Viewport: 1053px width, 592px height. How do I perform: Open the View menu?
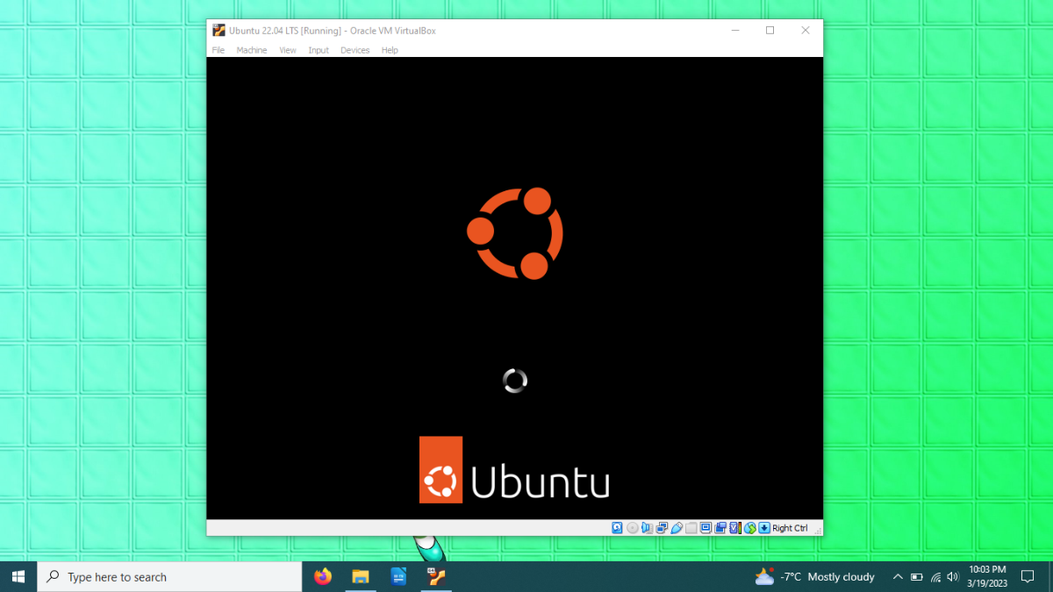coord(288,50)
